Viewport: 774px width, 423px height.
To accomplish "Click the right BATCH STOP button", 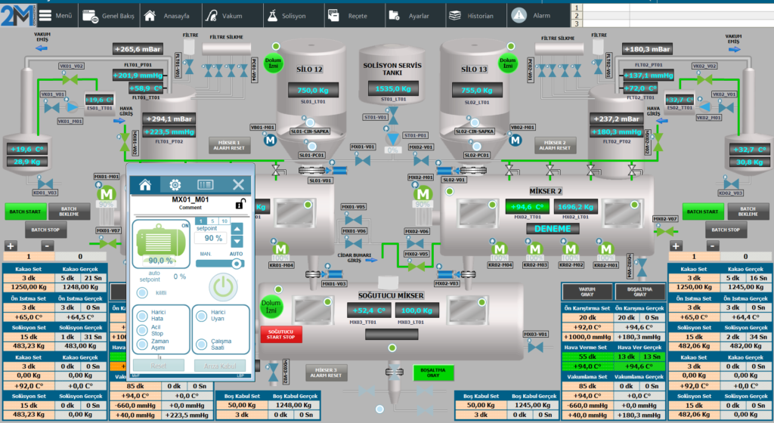I will [725, 230].
